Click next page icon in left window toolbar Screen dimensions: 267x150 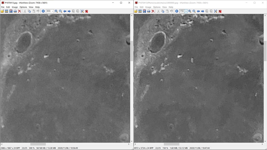(x=78, y=11)
